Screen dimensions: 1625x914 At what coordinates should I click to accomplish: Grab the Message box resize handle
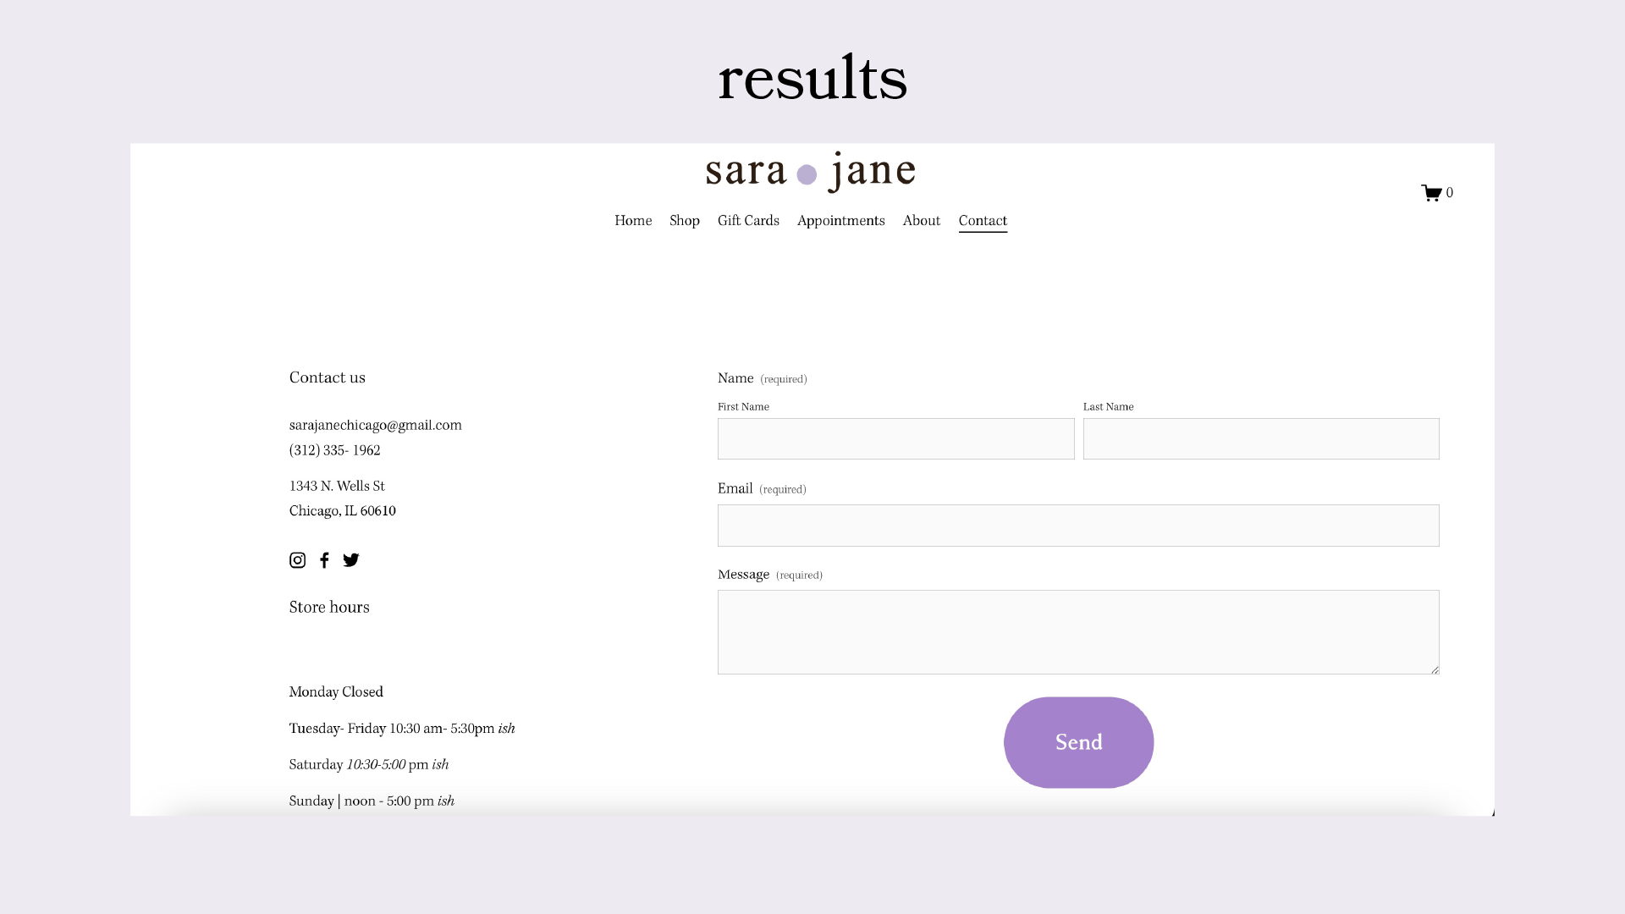1435,669
